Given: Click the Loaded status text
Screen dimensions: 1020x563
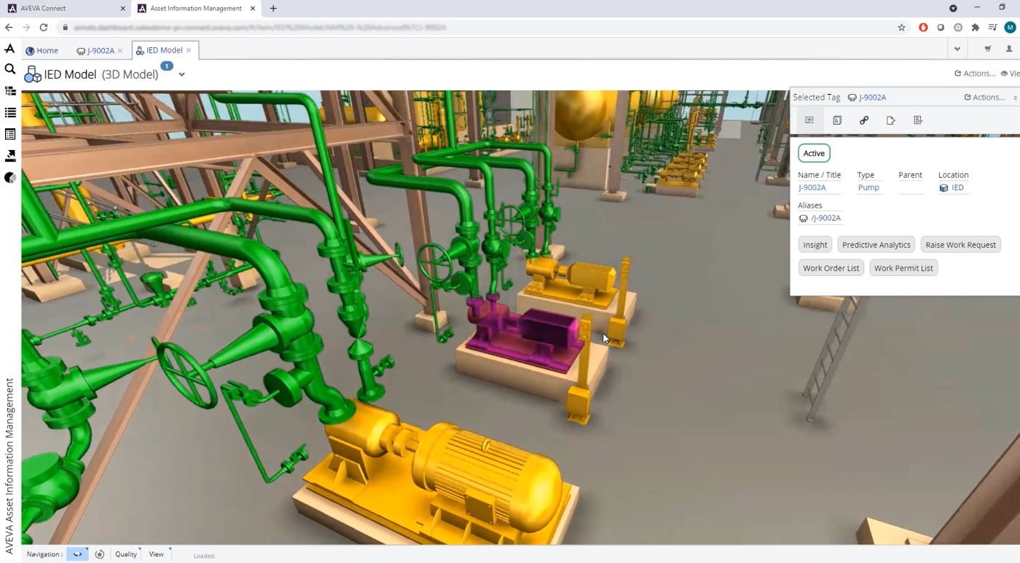Looking at the screenshot, I should tap(205, 556).
